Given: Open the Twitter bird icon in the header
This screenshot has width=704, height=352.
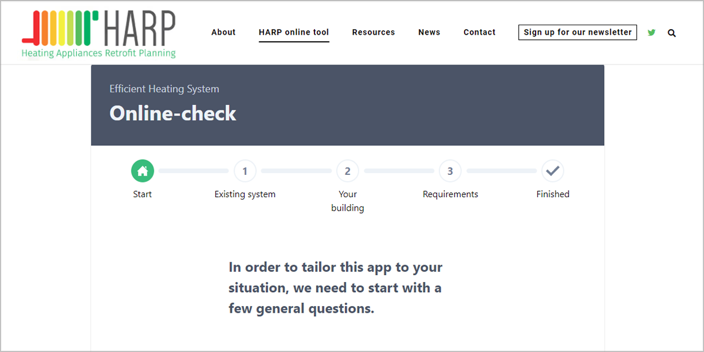Looking at the screenshot, I should click(651, 33).
